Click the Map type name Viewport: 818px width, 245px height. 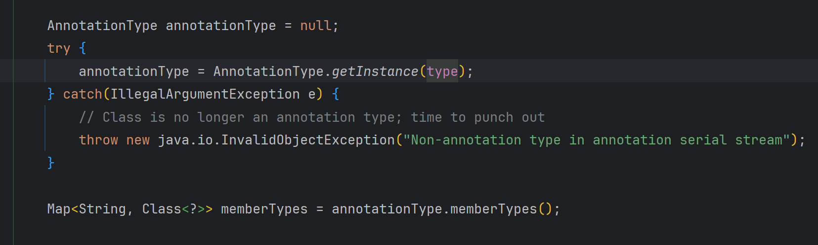pos(59,209)
